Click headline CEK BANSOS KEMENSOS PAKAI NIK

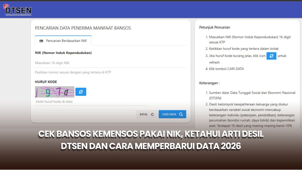pyautogui.click(x=151, y=140)
